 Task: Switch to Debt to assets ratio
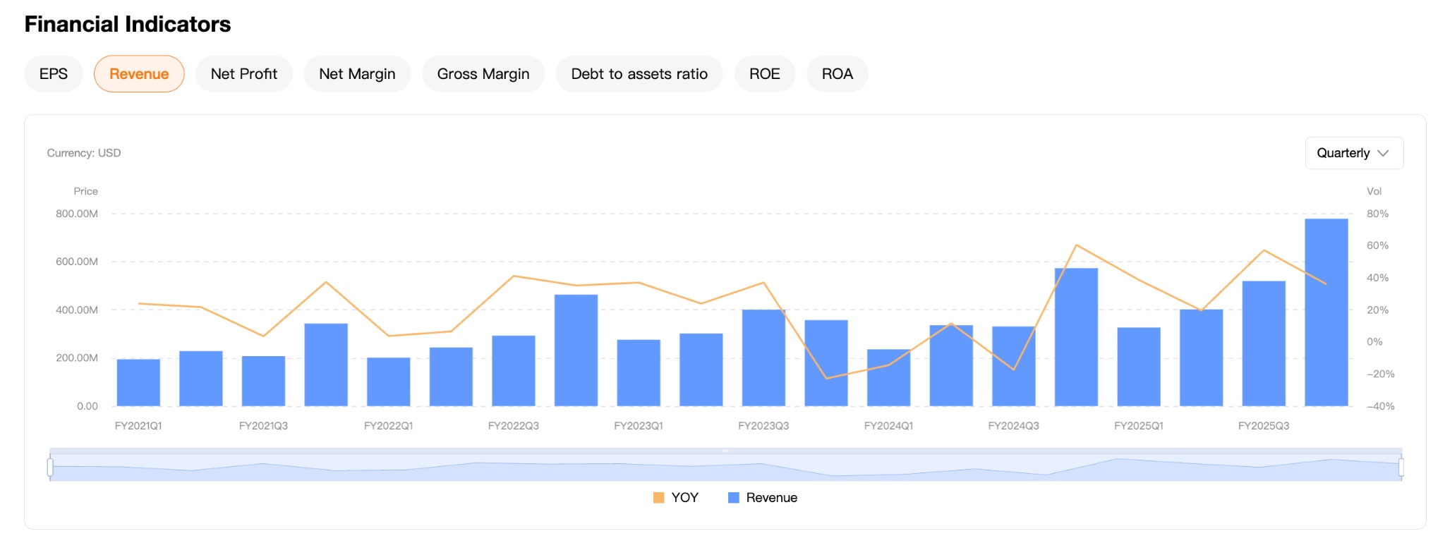click(x=639, y=74)
